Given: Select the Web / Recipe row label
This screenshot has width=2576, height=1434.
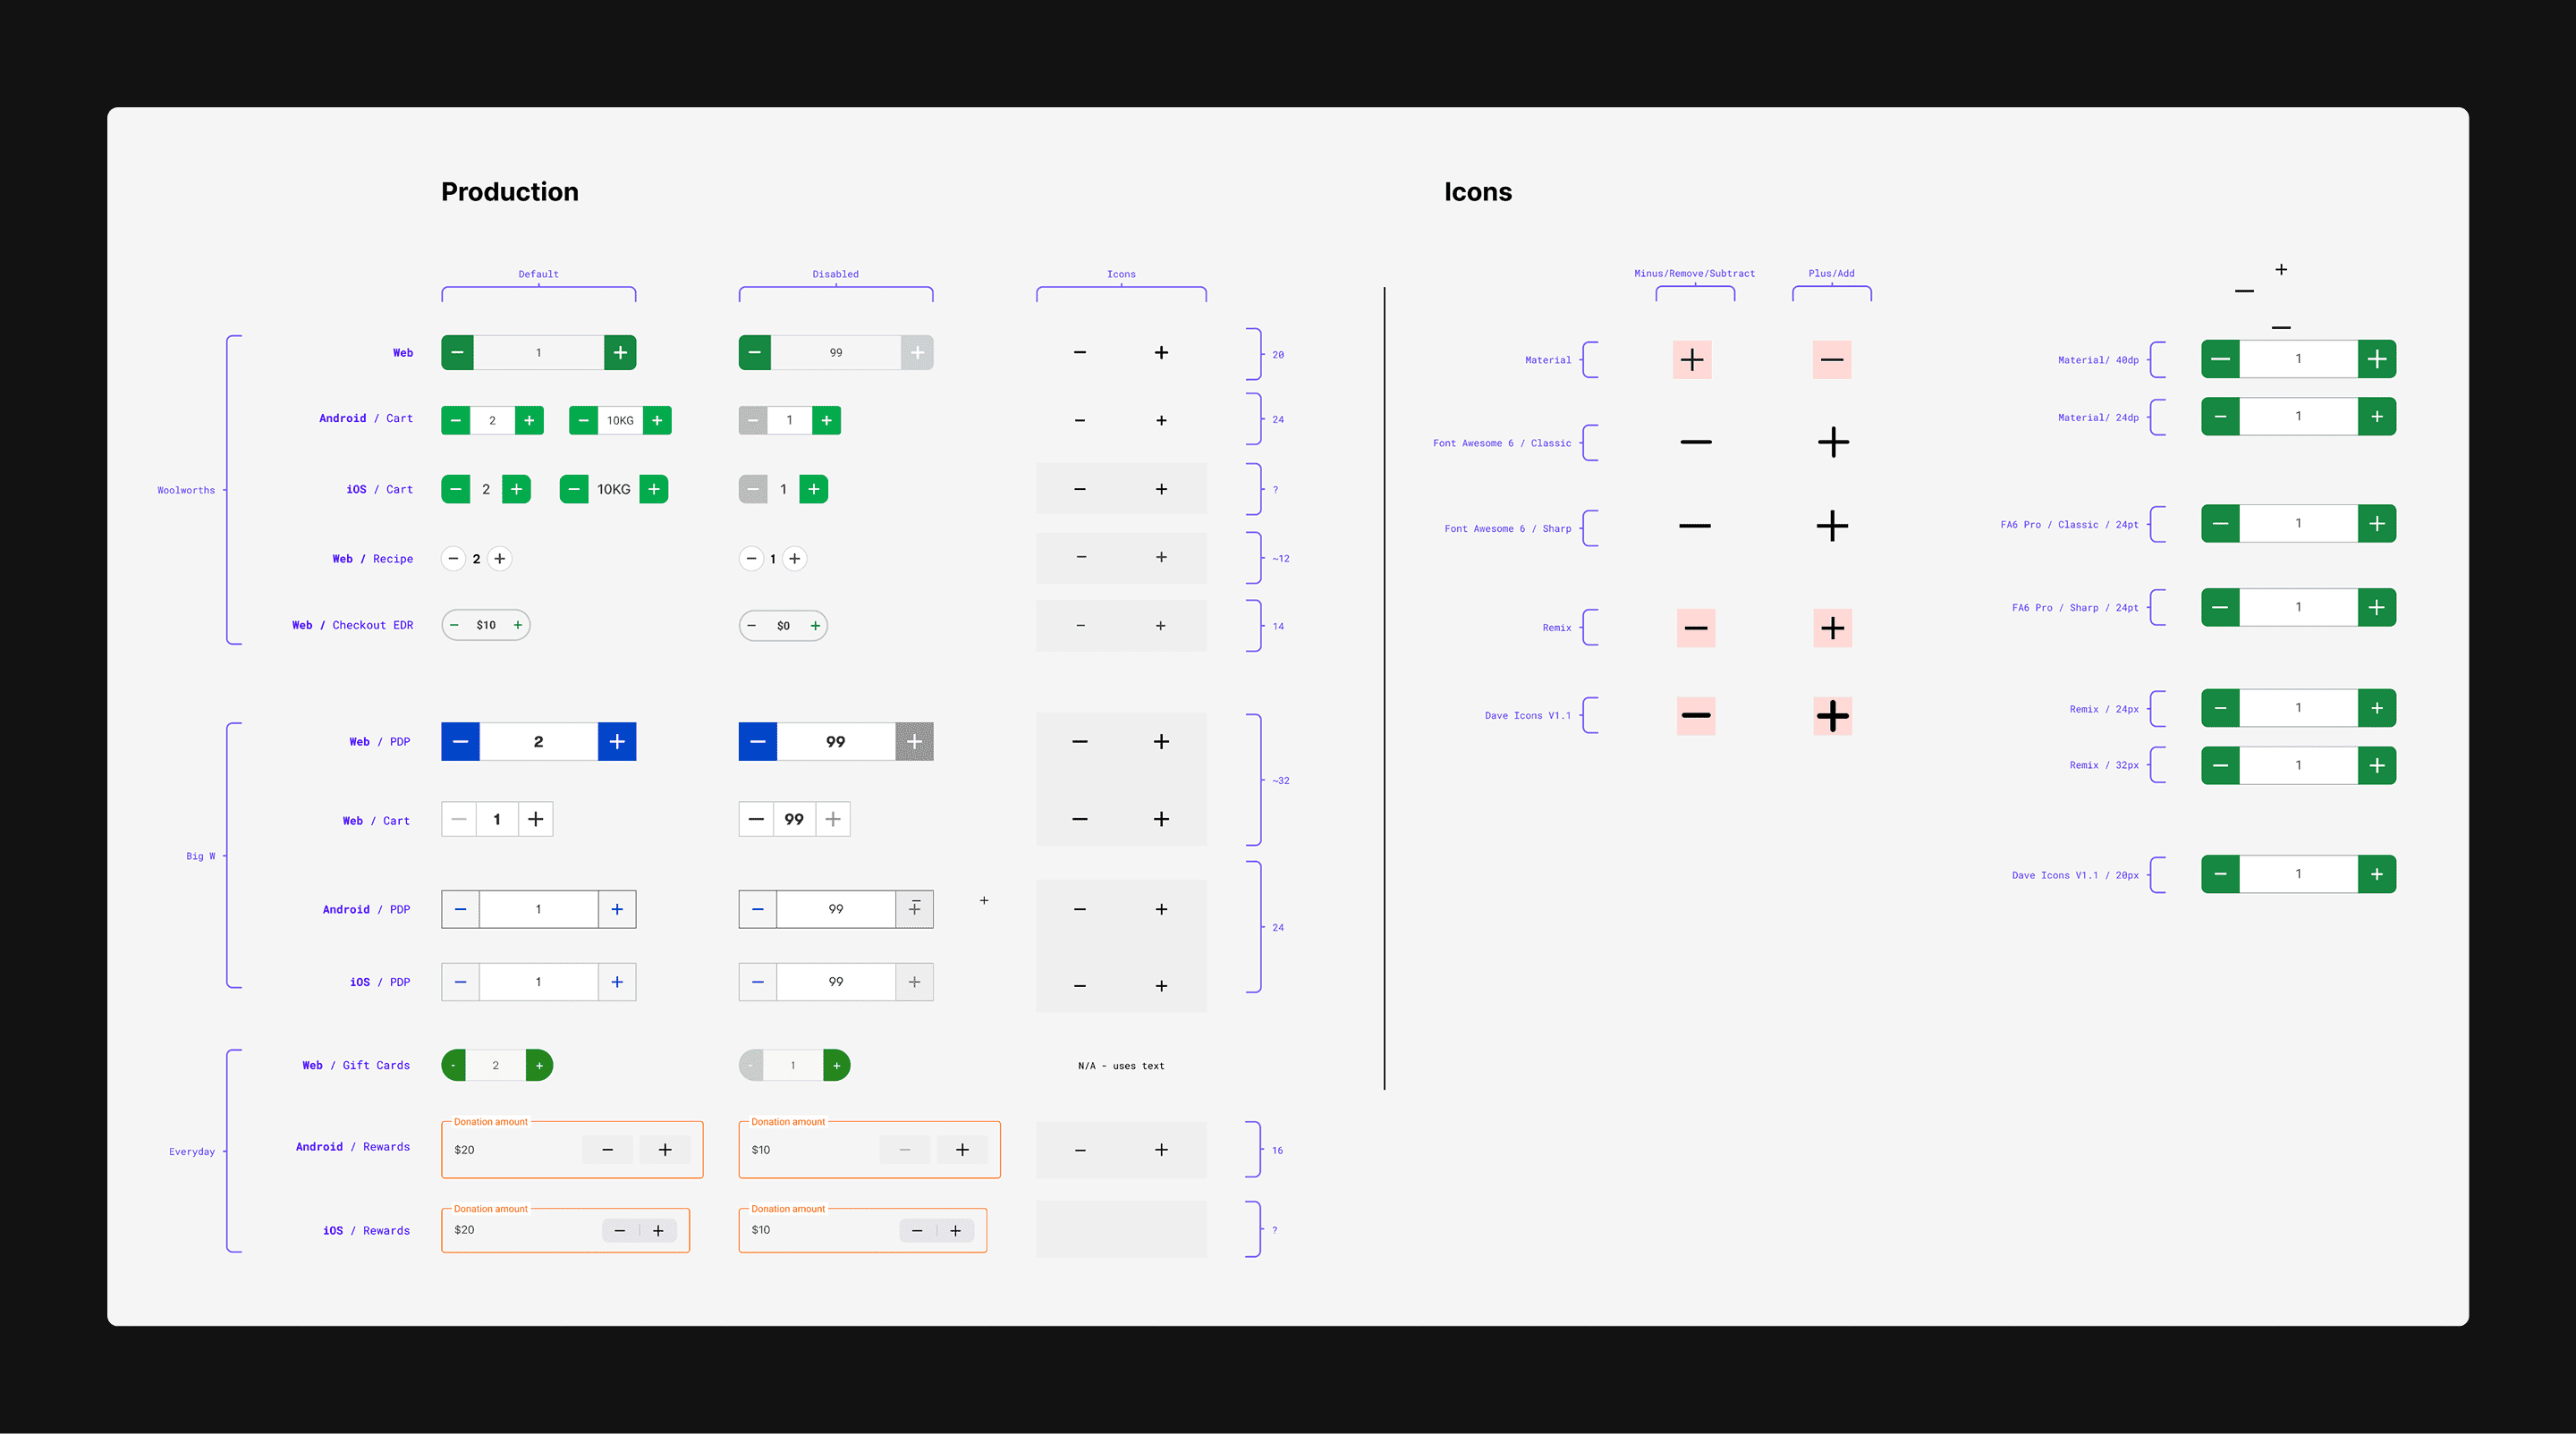Looking at the screenshot, I should pos(373,559).
